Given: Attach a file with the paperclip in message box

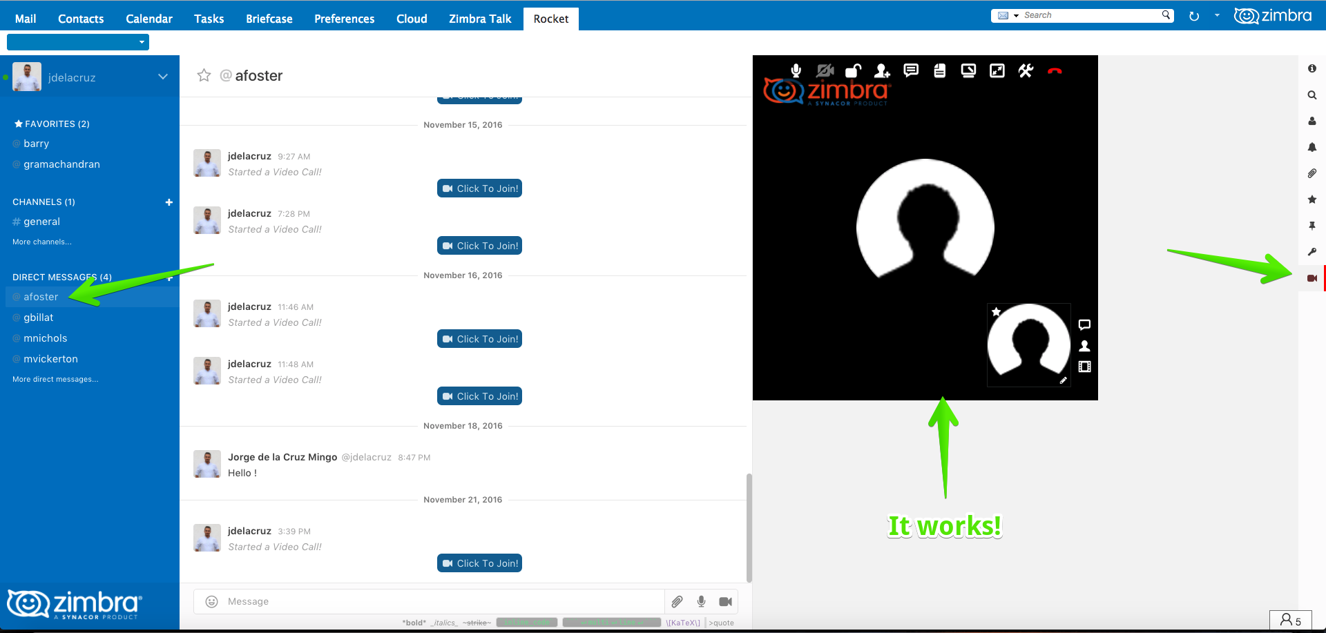Looking at the screenshot, I should [677, 602].
